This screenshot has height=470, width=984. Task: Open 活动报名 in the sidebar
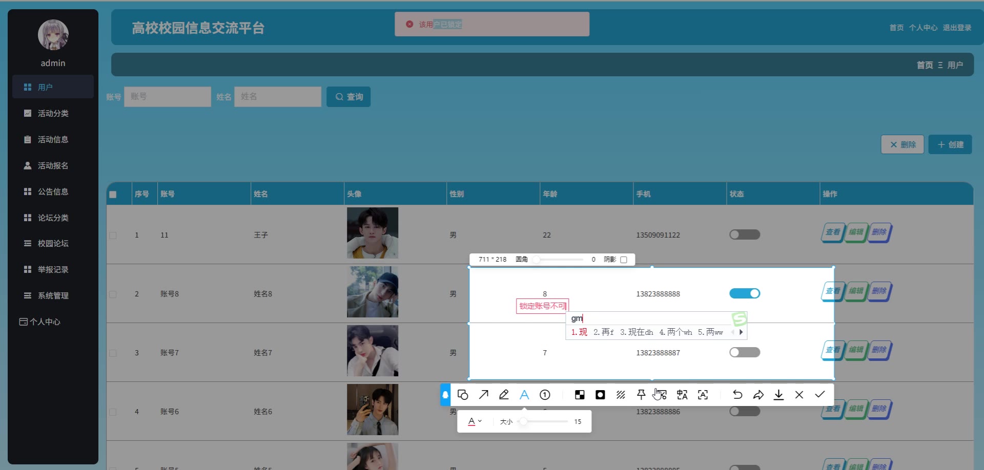coord(53,165)
